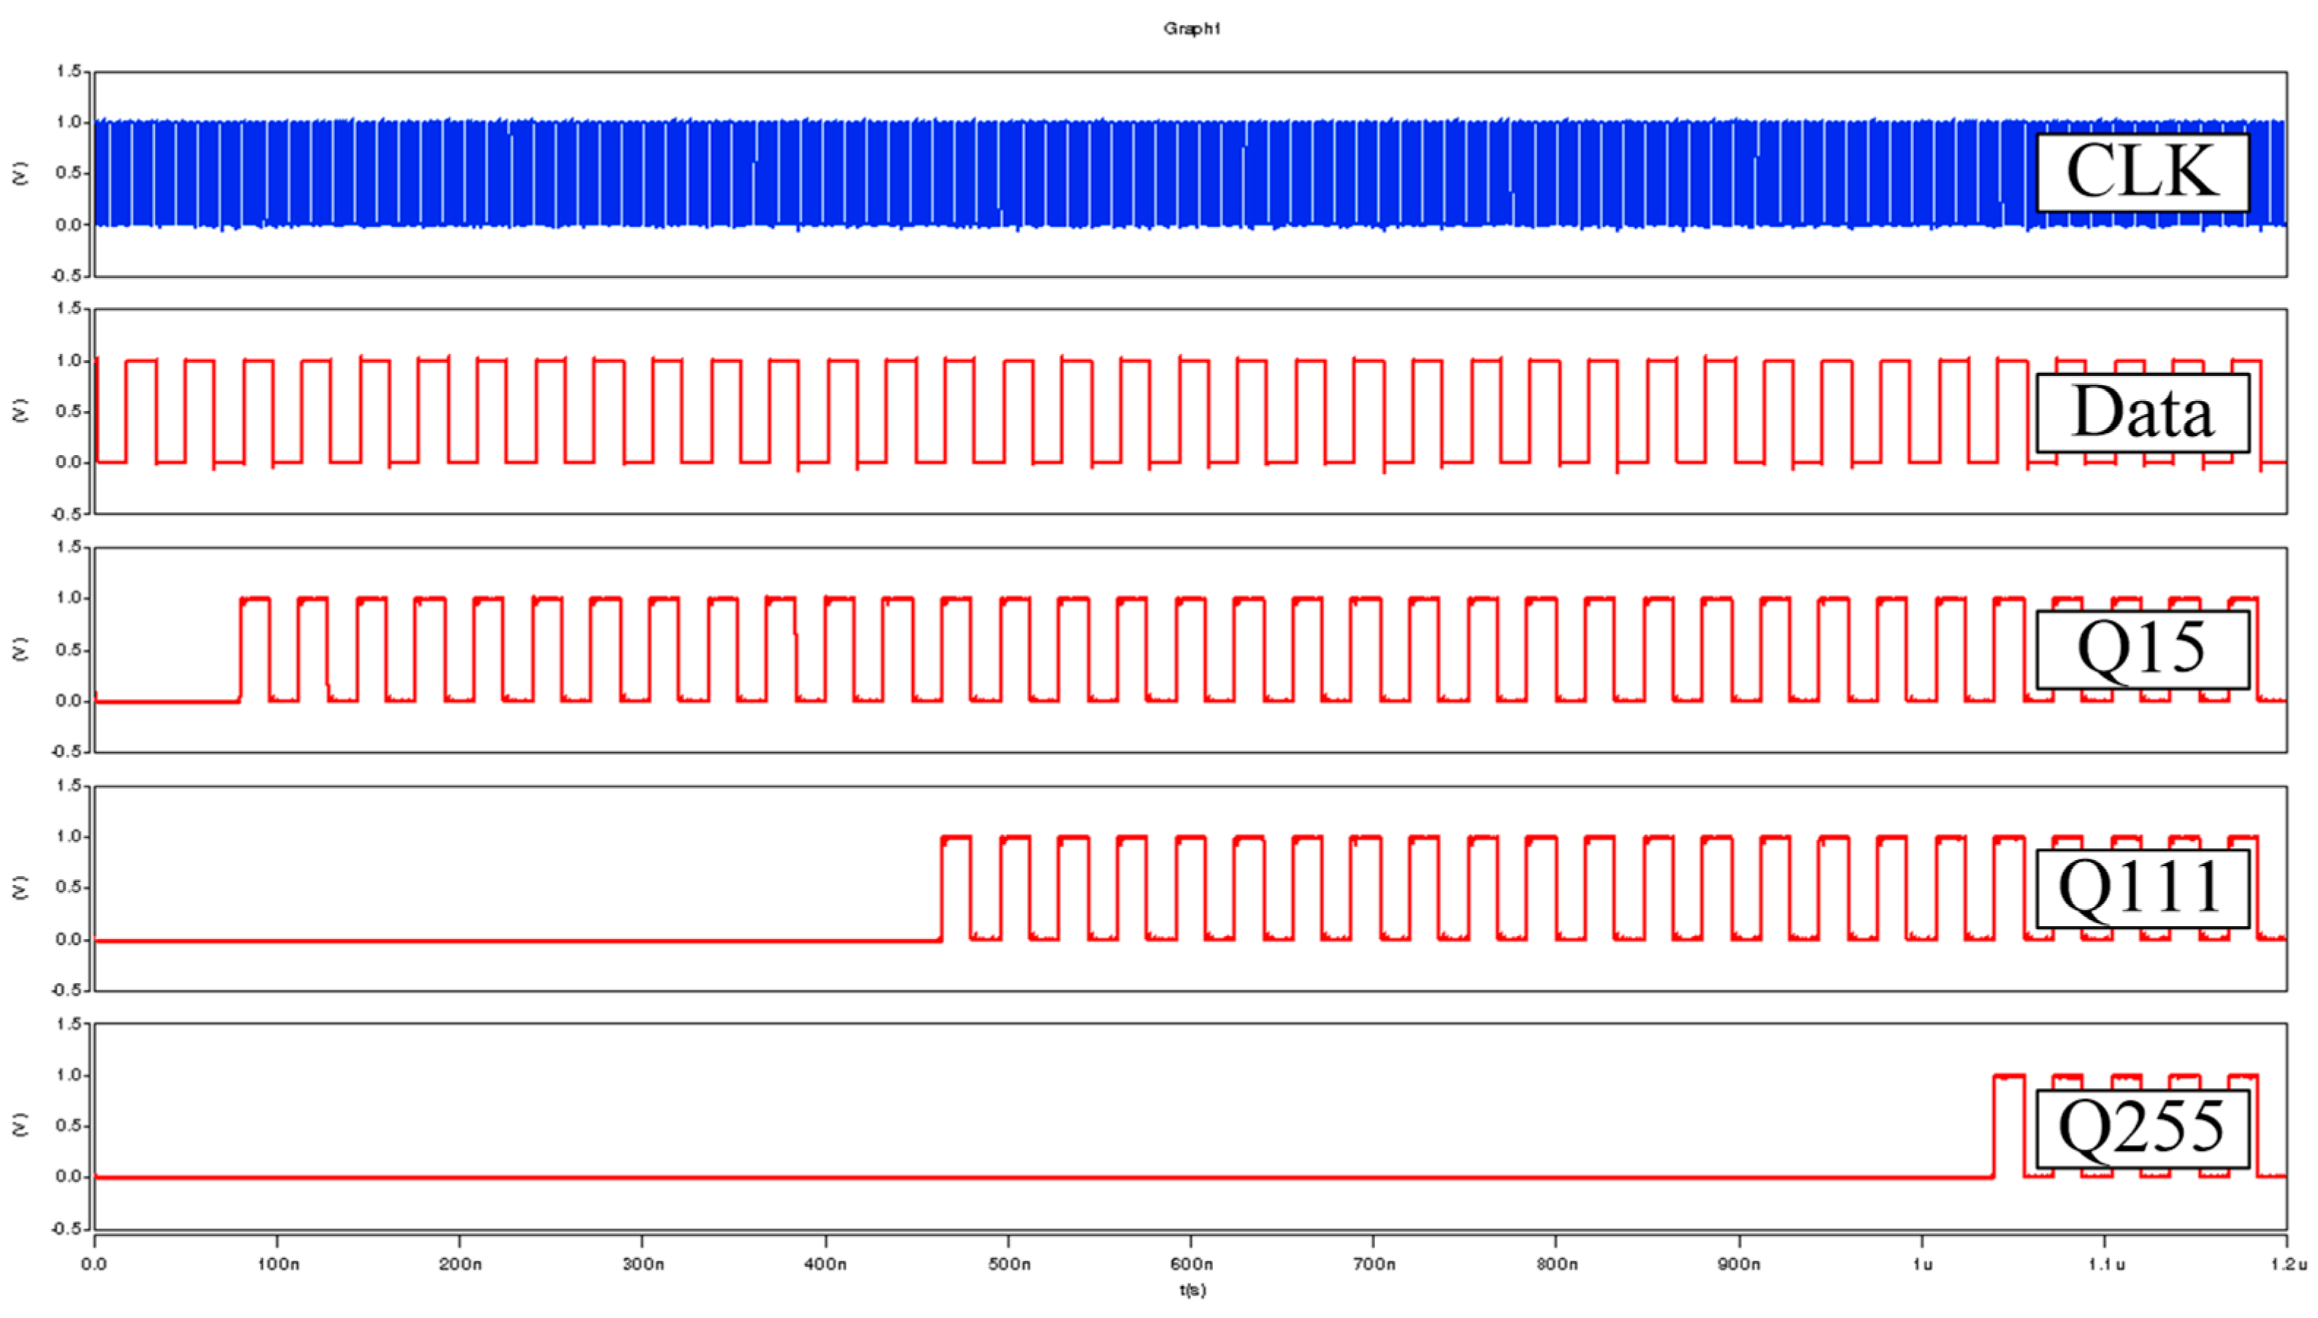The image size is (2318, 1318).
Task: Click the 1.5 y-axis tick of CLK plot
Action: [69, 71]
